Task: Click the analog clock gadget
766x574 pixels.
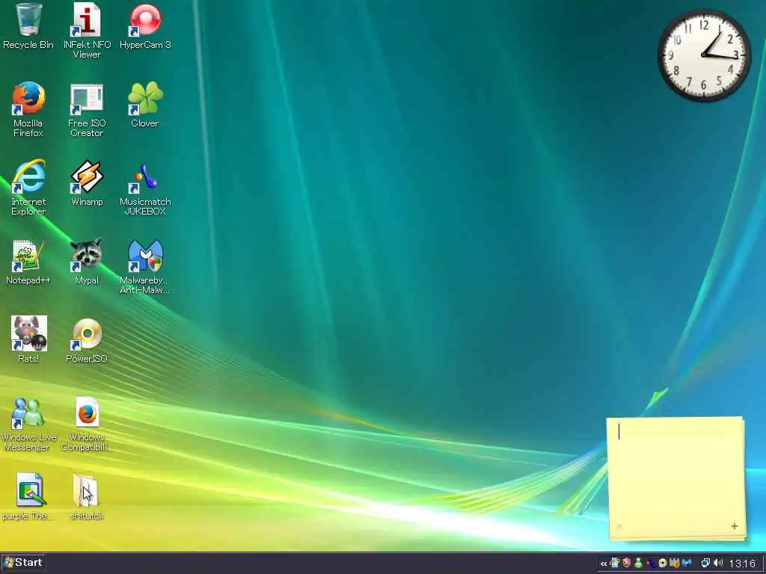Action: (704, 55)
